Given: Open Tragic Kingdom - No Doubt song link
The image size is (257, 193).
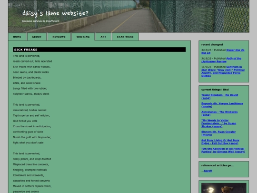Looking at the screenshot, I should (x=219, y=96).
